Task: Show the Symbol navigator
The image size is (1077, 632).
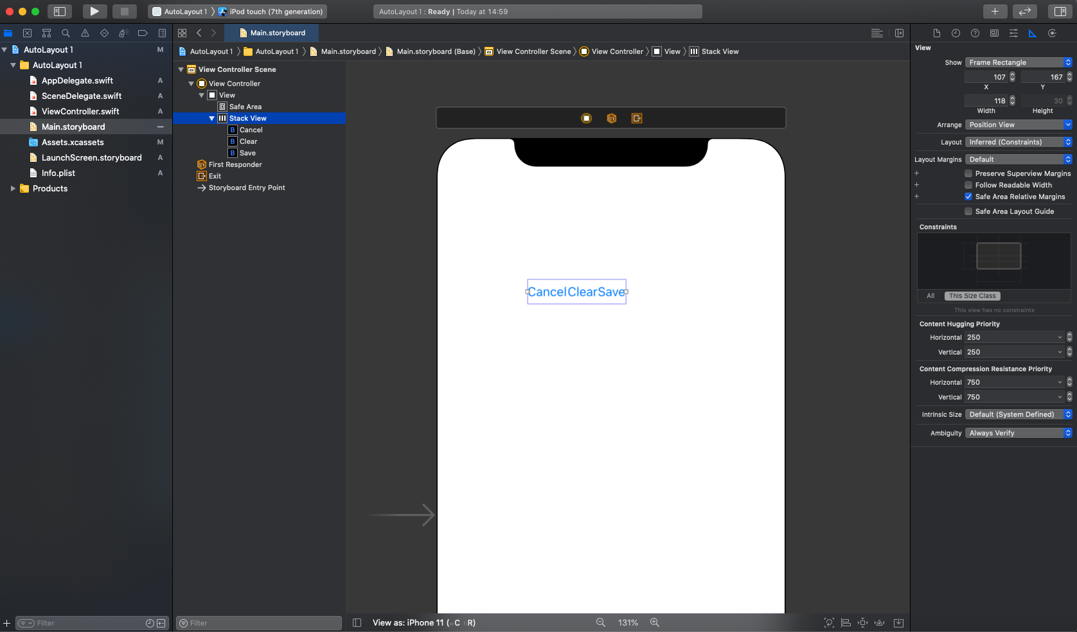Action: (46, 33)
